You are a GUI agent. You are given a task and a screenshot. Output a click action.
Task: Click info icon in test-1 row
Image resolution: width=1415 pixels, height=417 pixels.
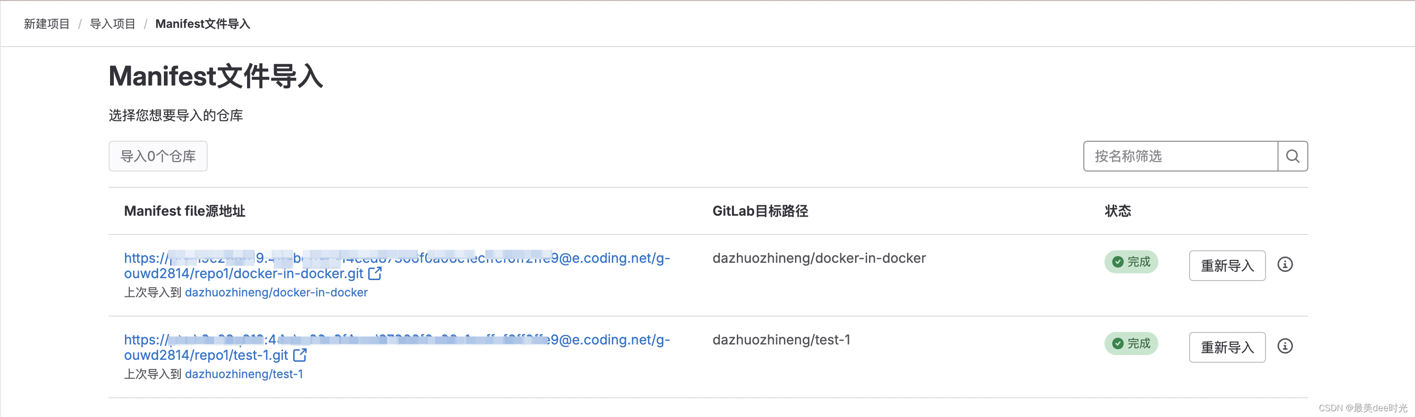click(1285, 346)
